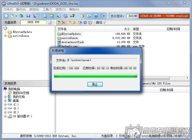The width and height of the screenshot is (192, 140).
Task: Click the Extract files icon
Action: (x=80, y=23)
